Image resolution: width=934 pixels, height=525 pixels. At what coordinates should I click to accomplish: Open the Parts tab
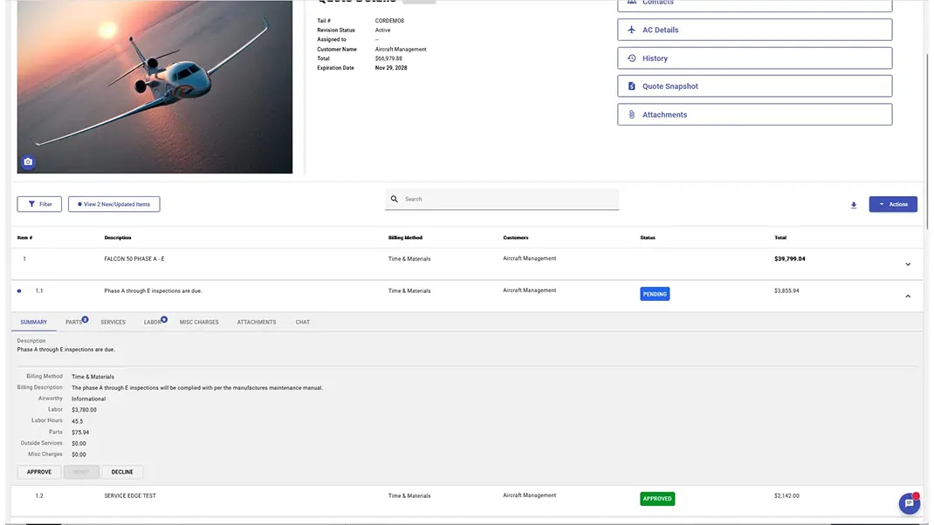tap(74, 322)
